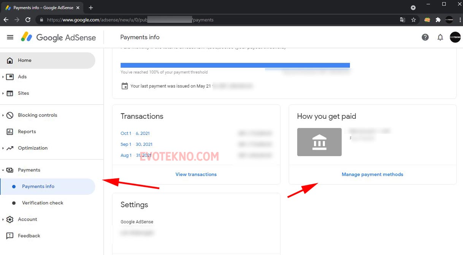
Task: Expand the Sites sidebar section
Action: tap(3, 93)
